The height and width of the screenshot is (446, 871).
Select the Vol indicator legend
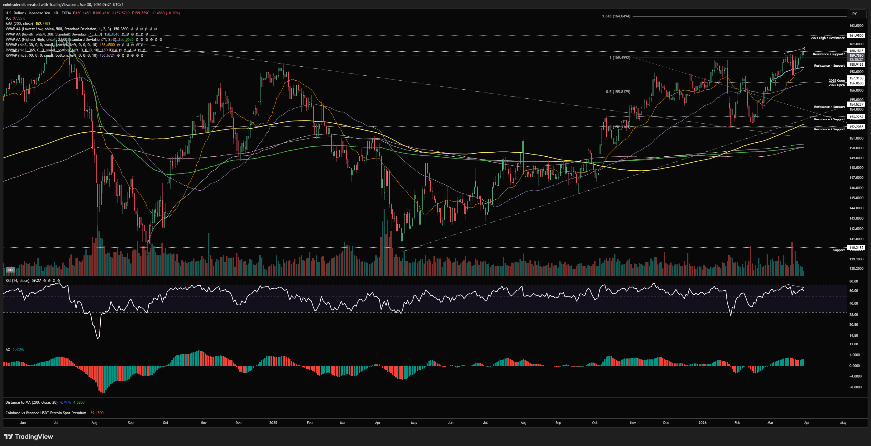tap(8, 18)
